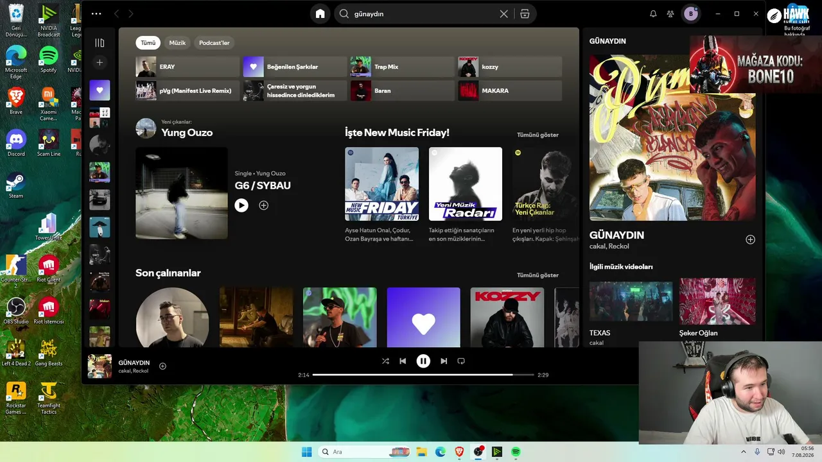Open the profile account menu
This screenshot has width=822, height=462.
[691, 13]
